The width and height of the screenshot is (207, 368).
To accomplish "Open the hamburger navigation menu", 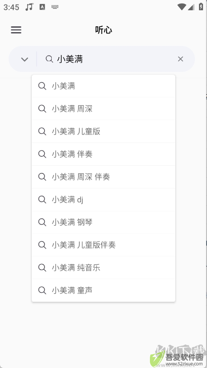I will (x=16, y=30).
